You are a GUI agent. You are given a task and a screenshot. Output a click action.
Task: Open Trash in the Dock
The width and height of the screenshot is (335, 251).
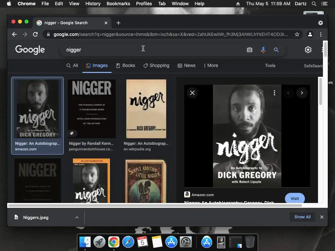pos(250,242)
